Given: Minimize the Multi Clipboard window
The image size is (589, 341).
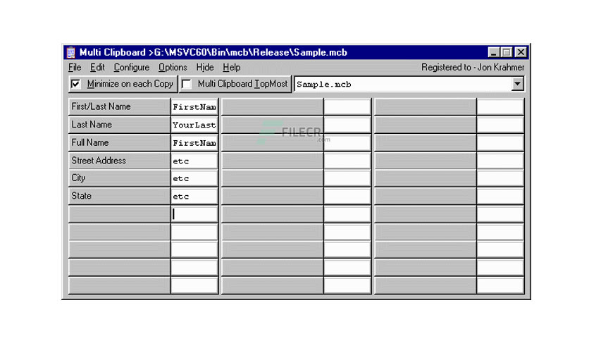Looking at the screenshot, I should pos(494,52).
